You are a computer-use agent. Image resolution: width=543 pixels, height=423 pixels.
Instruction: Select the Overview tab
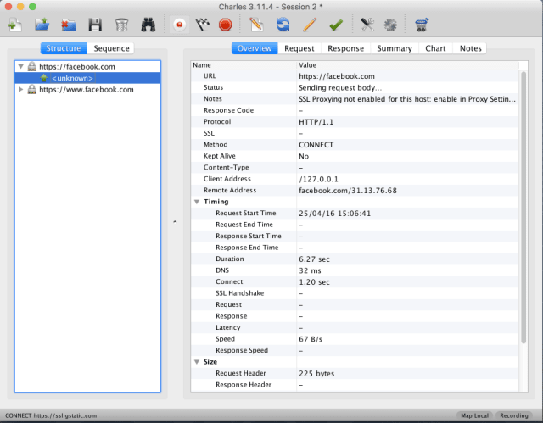pyautogui.click(x=255, y=48)
